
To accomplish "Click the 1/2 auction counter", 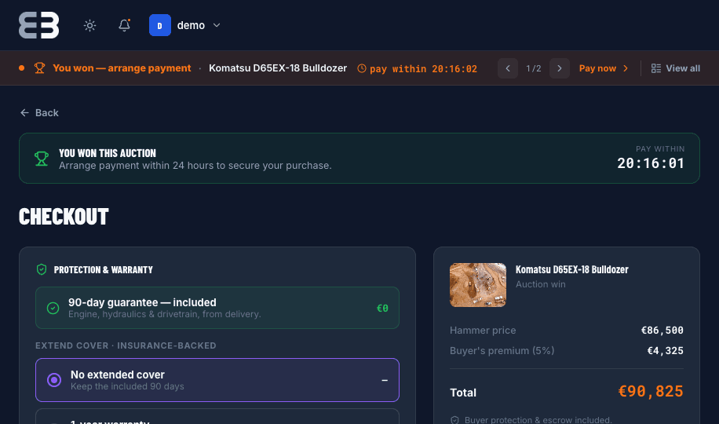I will coord(534,68).
